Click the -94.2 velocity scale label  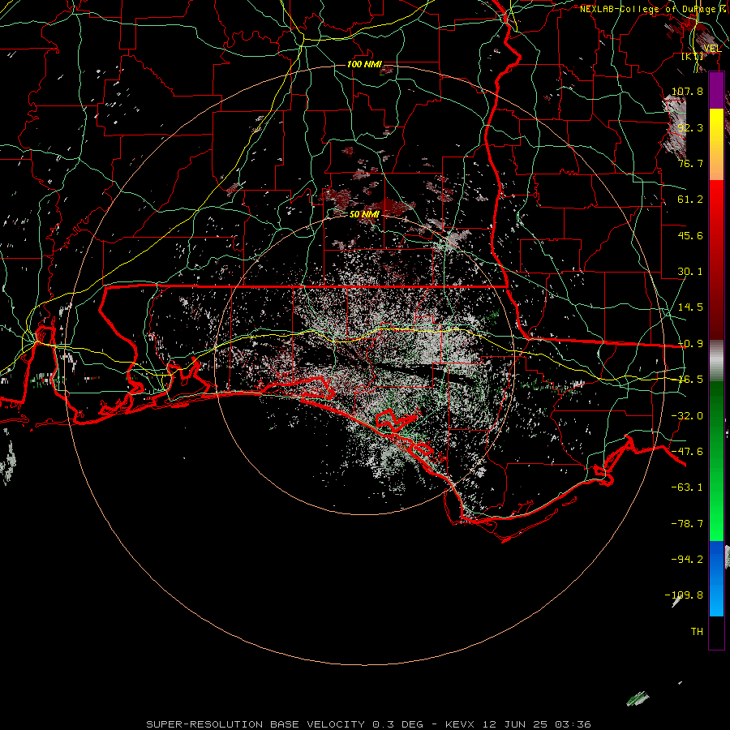(687, 560)
